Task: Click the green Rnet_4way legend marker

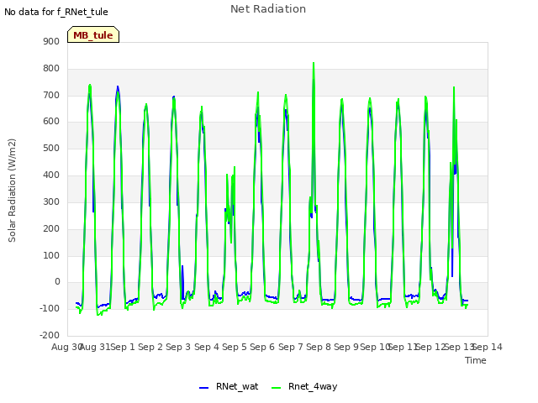Action: click(277, 388)
